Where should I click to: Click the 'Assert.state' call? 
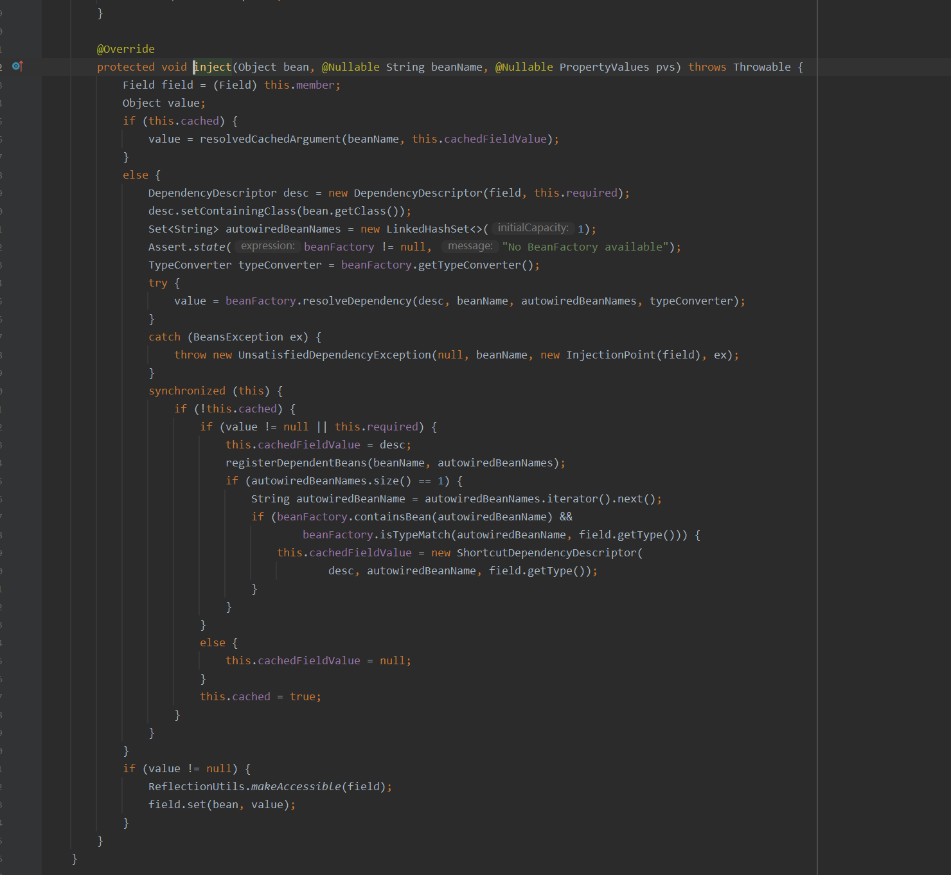tap(187, 247)
